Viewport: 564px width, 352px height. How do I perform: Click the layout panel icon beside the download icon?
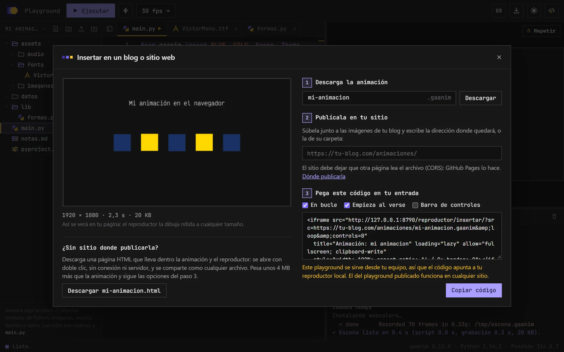pos(498,11)
